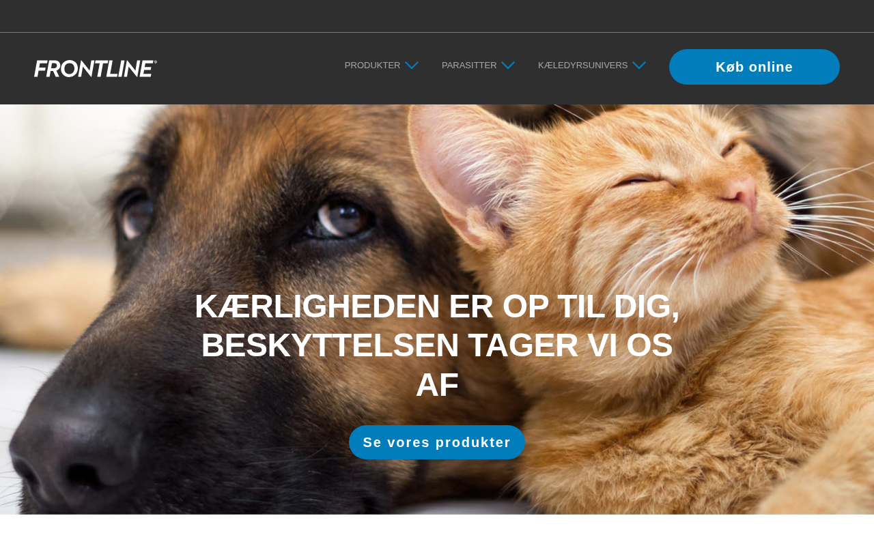Screen dimensions: 874x546
Task: Click the Se vores produkter button
Action: pos(437,442)
